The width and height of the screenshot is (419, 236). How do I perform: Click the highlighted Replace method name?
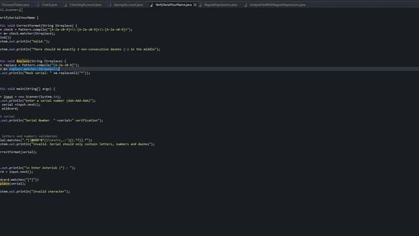click(23, 61)
